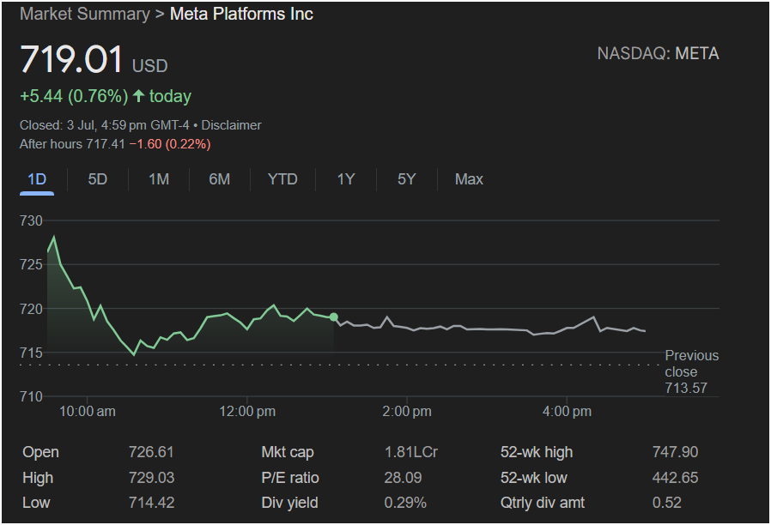
Task: Click the 715 price axis label
Action: 31,353
